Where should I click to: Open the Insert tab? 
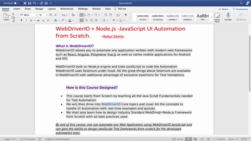coord(17,9)
